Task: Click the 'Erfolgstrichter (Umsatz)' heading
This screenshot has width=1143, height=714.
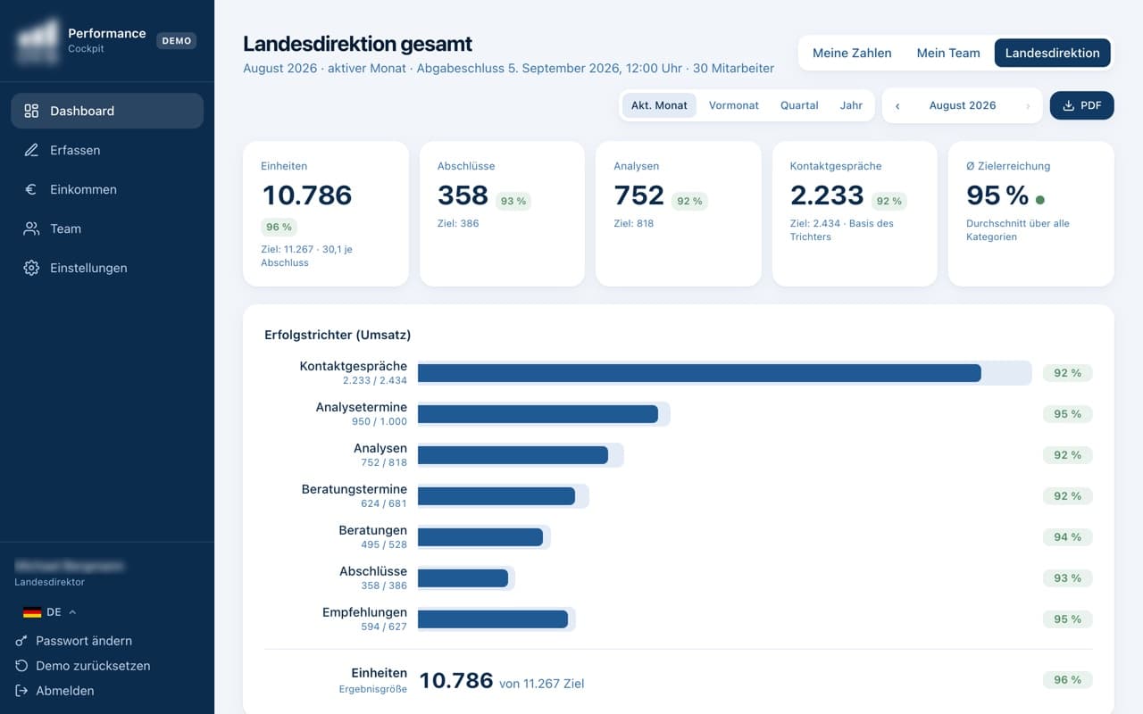Action: point(338,335)
